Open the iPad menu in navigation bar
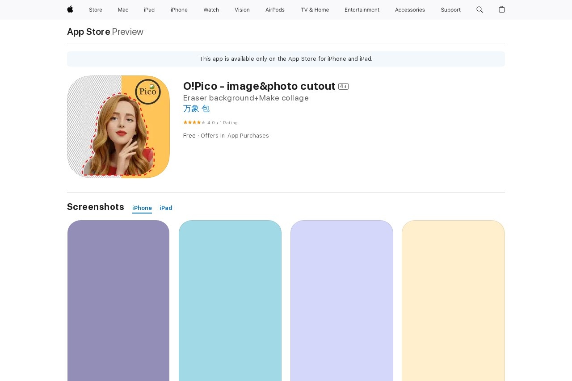 tap(149, 10)
